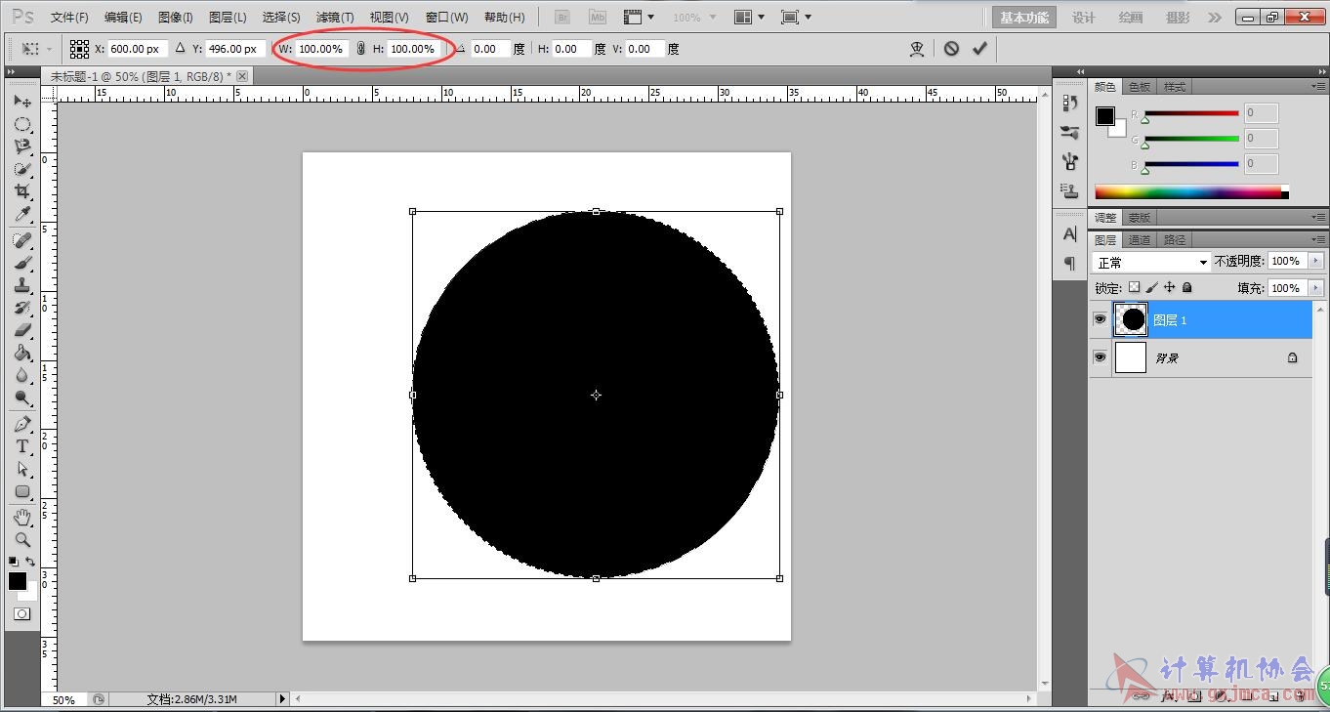
Task: Select the Clone Stamp tool
Action: pyautogui.click(x=21, y=285)
